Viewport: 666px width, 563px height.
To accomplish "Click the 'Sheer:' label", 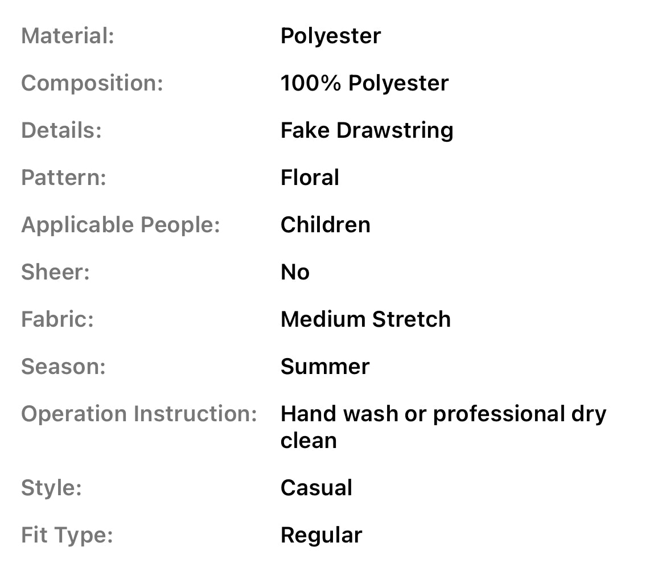I will tap(56, 272).
